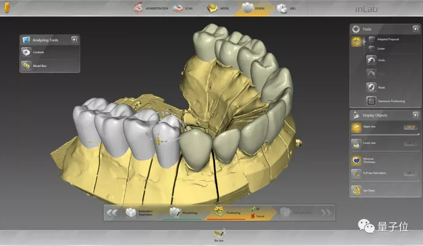Enable the Adapted Proposal checkbox
Viewport: 423px width, 246px height.
point(372,39)
